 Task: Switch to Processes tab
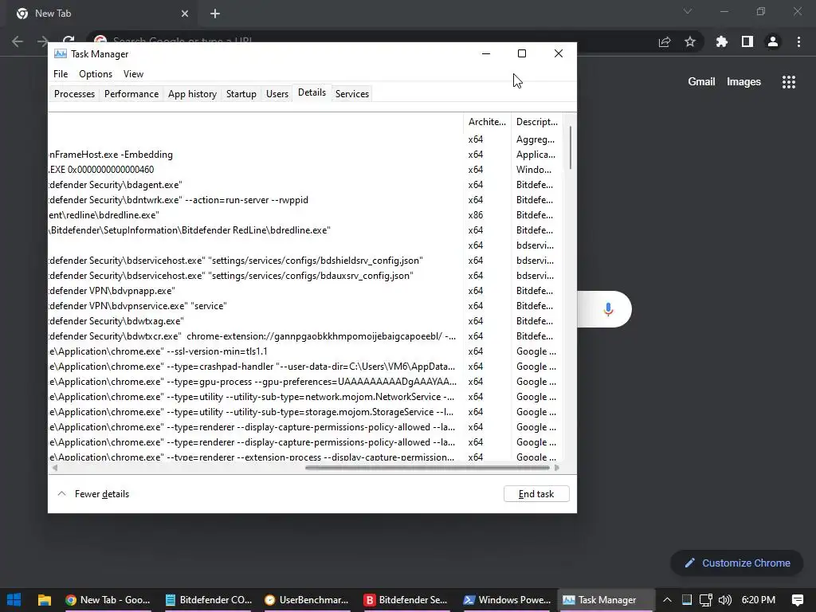[x=74, y=94]
